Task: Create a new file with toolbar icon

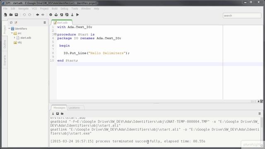Action: coord(5,15)
